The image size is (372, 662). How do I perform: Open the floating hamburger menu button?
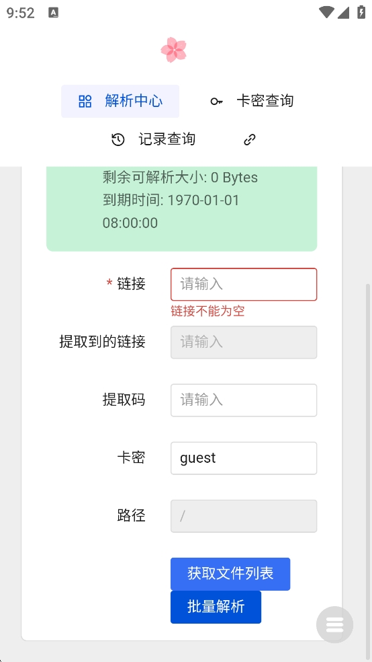tap(335, 624)
